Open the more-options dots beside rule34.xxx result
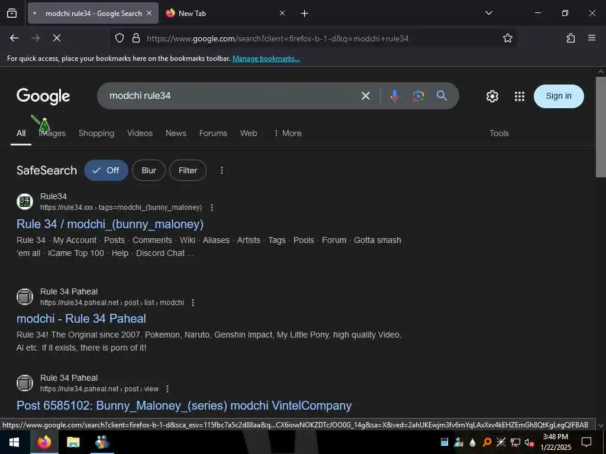 [x=211, y=207]
